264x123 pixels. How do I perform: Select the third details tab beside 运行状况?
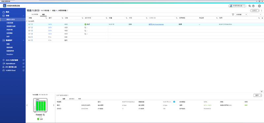click(80, 99)
